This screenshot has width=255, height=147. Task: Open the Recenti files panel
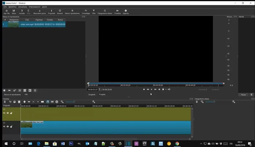coord(60,12)
